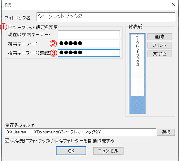Click the 保存先フォルダ path field

[x=80, y=132]
